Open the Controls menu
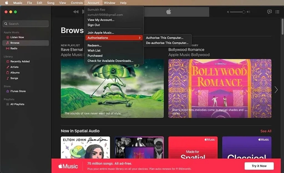This screenshot has width=284, height=173. (x=77, y=3)
